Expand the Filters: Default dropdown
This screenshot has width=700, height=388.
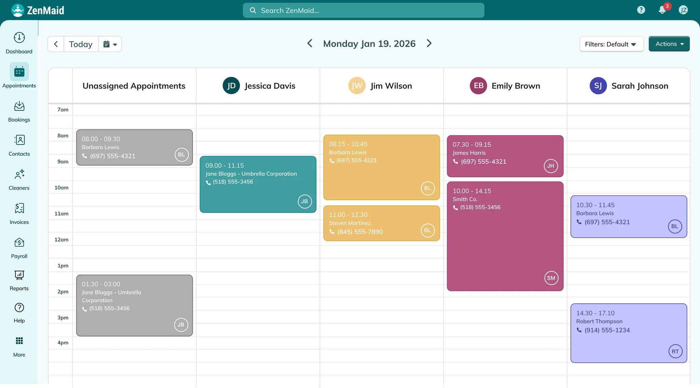611,44
